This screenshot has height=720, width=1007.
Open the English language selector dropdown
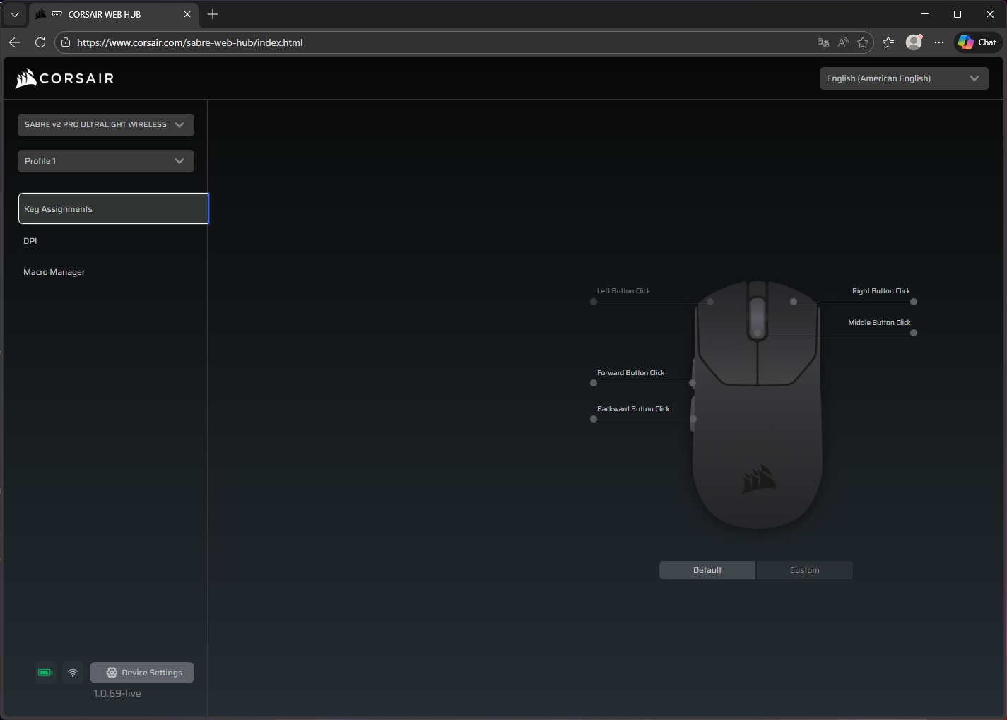(904, 78)
